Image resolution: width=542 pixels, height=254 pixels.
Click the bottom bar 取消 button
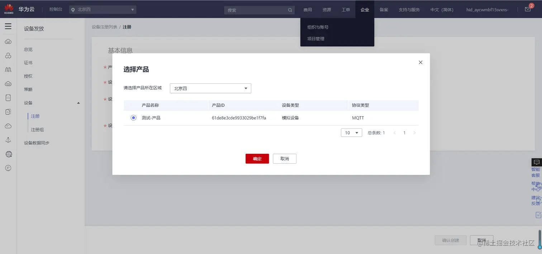point(481,240)
